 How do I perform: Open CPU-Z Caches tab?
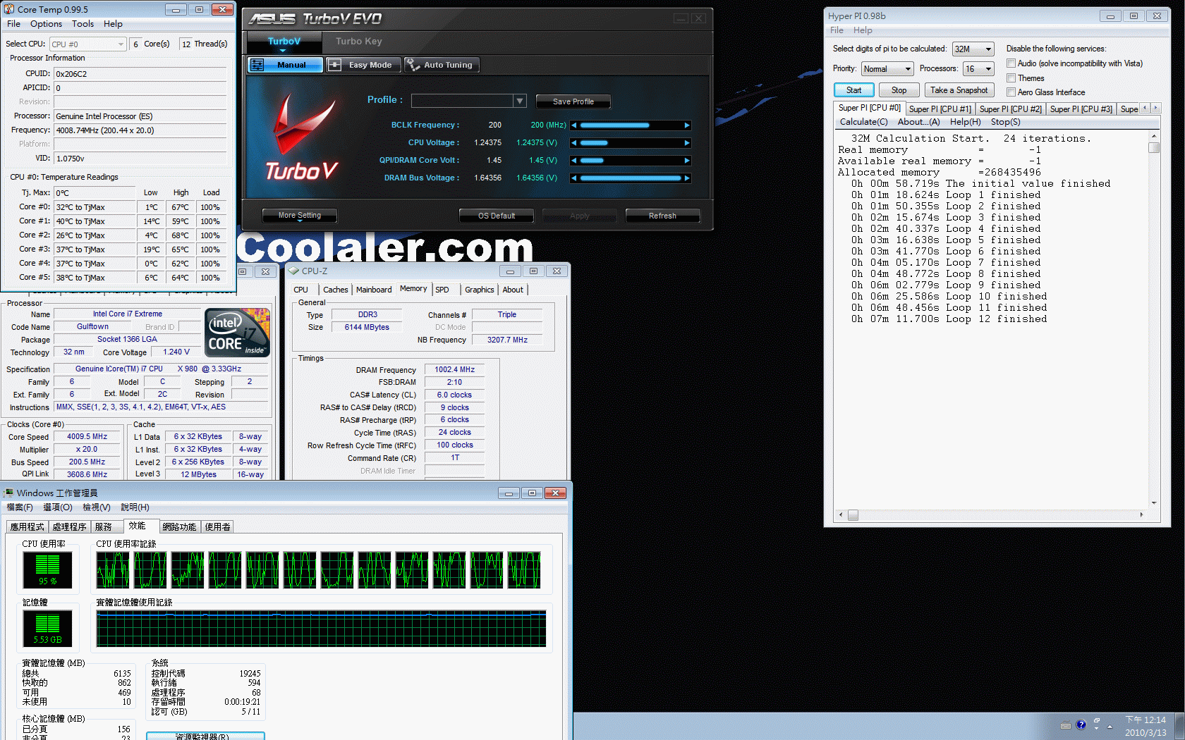335,290
